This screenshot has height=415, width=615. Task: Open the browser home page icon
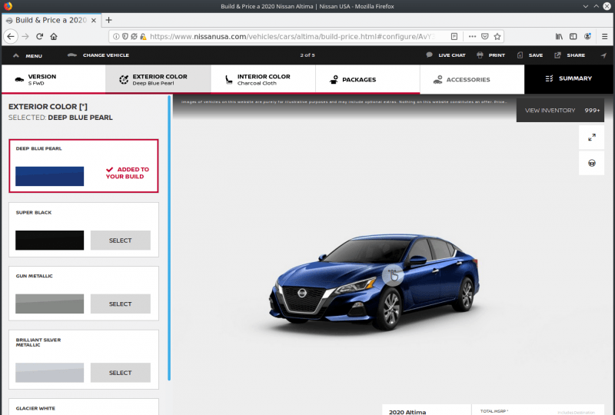(54, 36)
